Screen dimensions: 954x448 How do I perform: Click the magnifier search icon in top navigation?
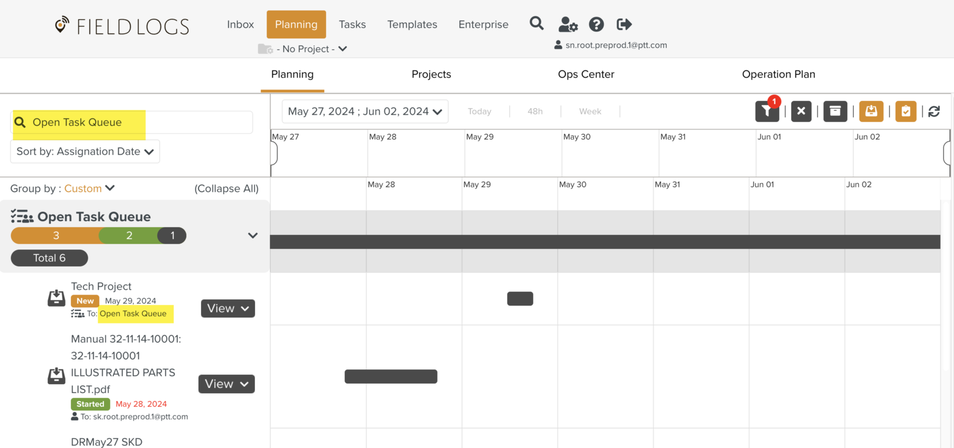tap(536, 24)
